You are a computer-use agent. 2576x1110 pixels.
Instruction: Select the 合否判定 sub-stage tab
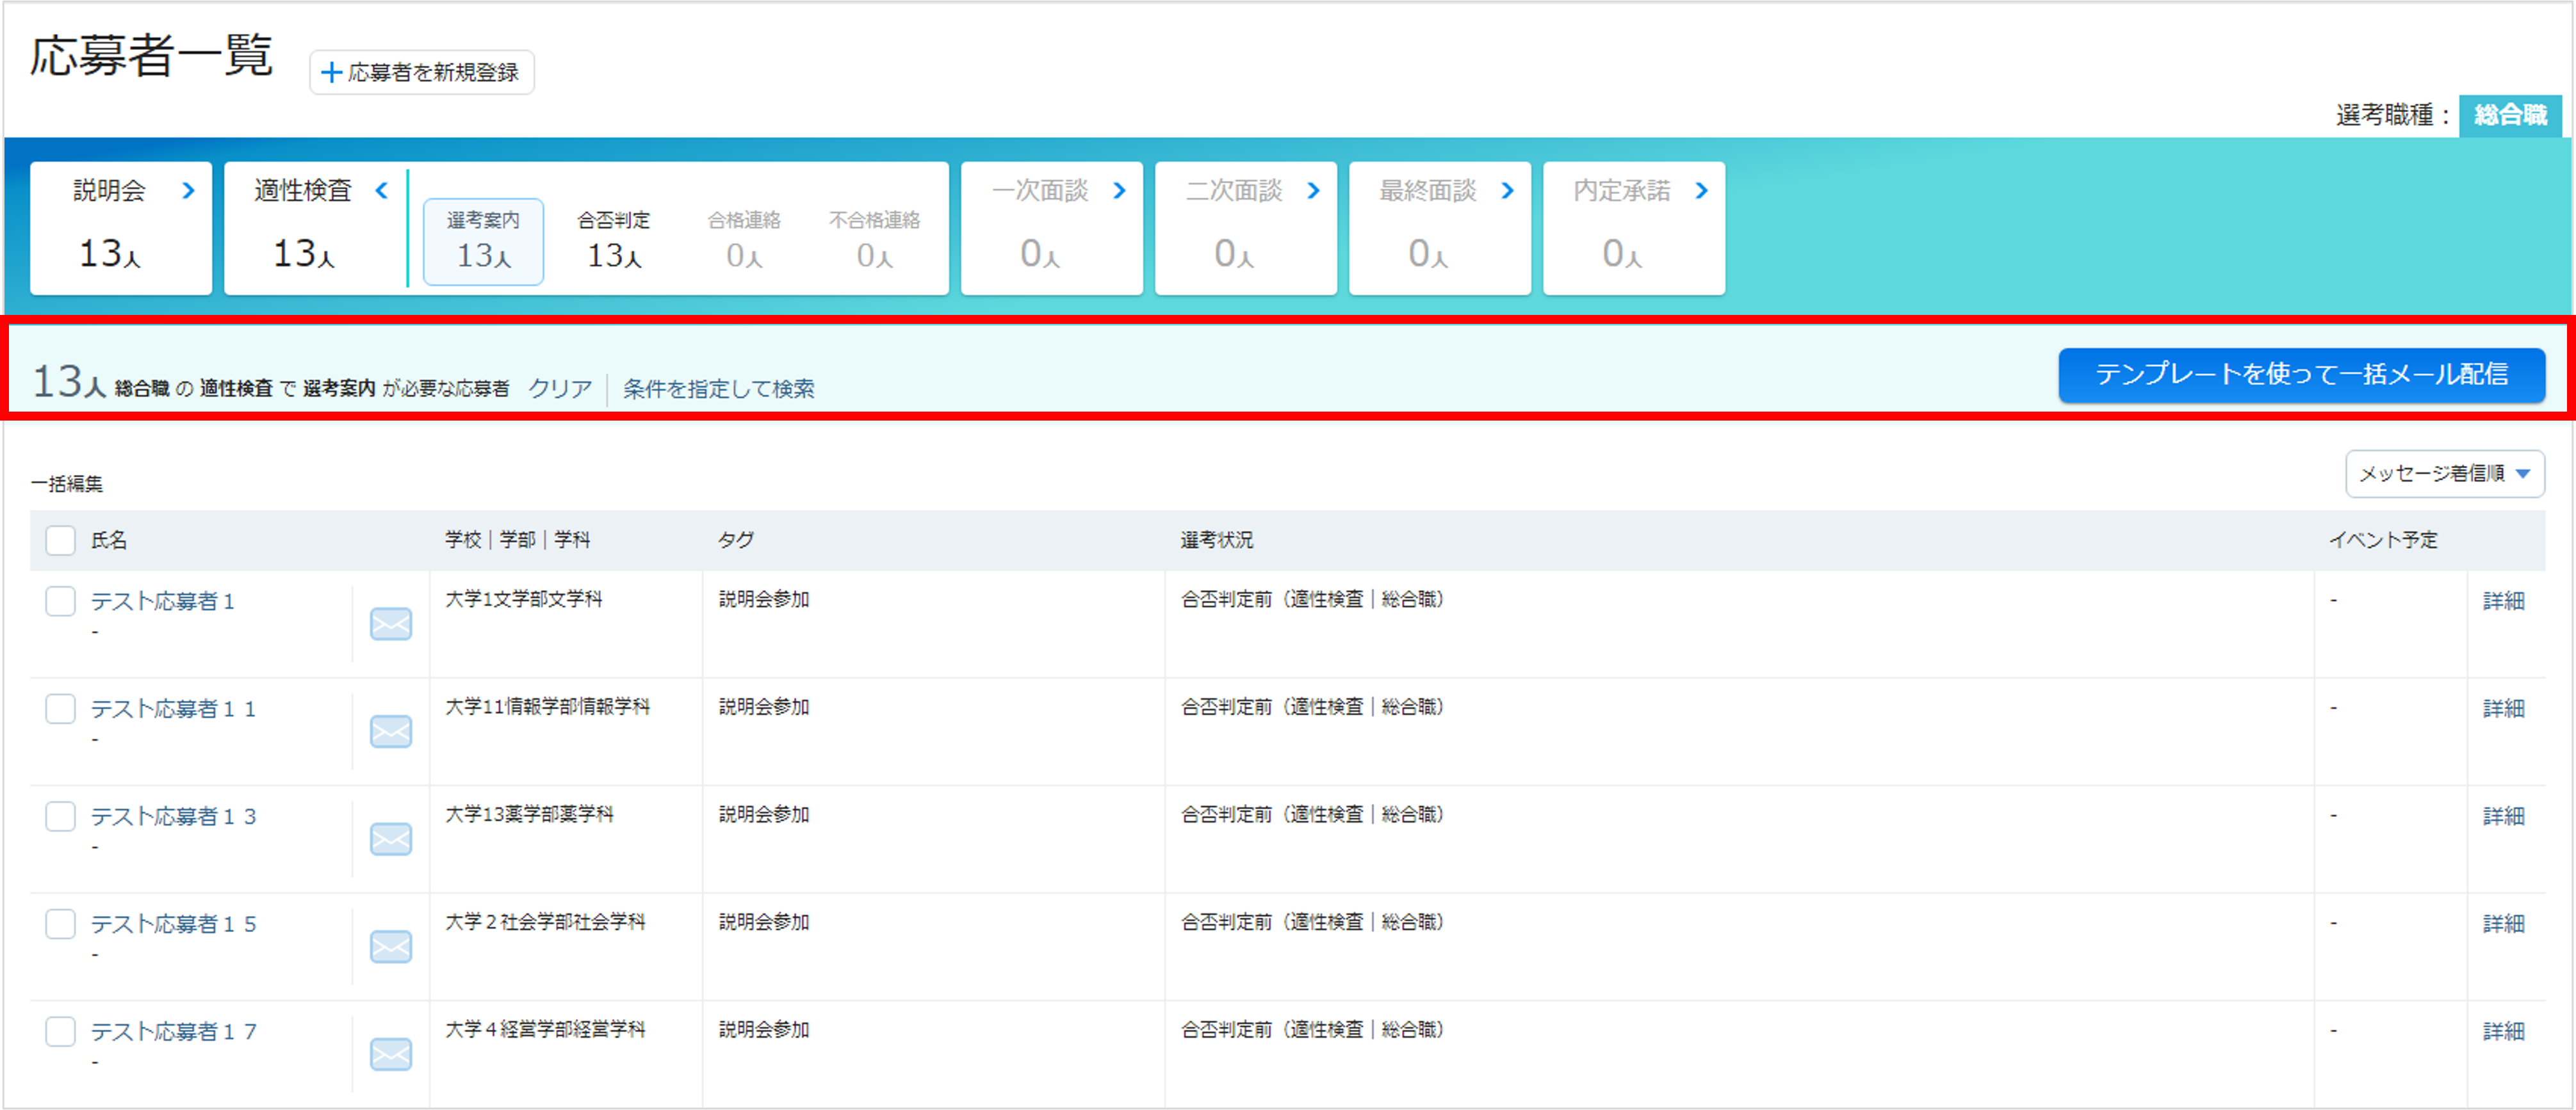point(613,241)
